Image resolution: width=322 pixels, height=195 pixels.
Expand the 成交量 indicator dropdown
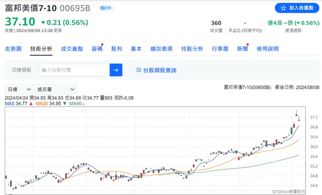coord(55,89)
